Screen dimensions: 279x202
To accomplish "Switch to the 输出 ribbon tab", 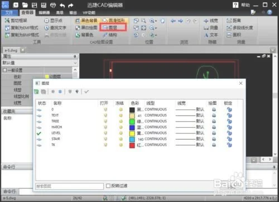I will [73, 13].
